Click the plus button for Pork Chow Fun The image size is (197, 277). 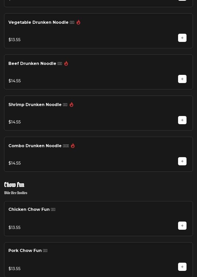click(x=182, y=267)
